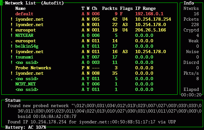Click the 'Network List' panel title
The height and width of the screenshot is (130, 204).
(x=20, y=3)
